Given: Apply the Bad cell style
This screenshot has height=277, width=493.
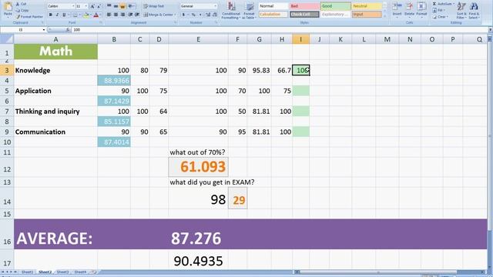Looking at the screenshot, I should tap(304, 6).
